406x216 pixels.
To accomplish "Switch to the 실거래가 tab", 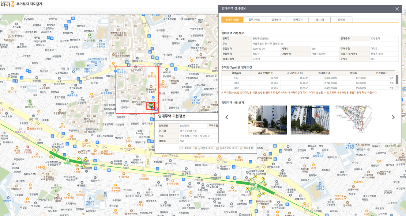I will tap(276, 20).
